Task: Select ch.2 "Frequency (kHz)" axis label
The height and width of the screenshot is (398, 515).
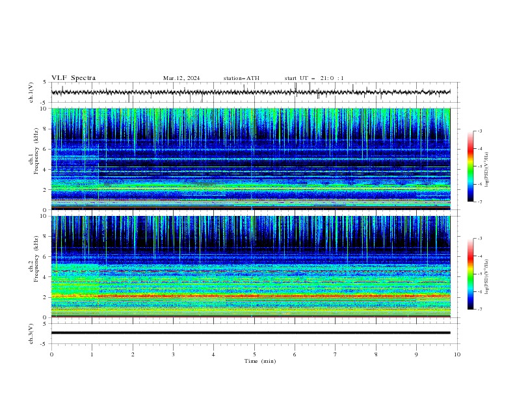Action: coord(36,258)
